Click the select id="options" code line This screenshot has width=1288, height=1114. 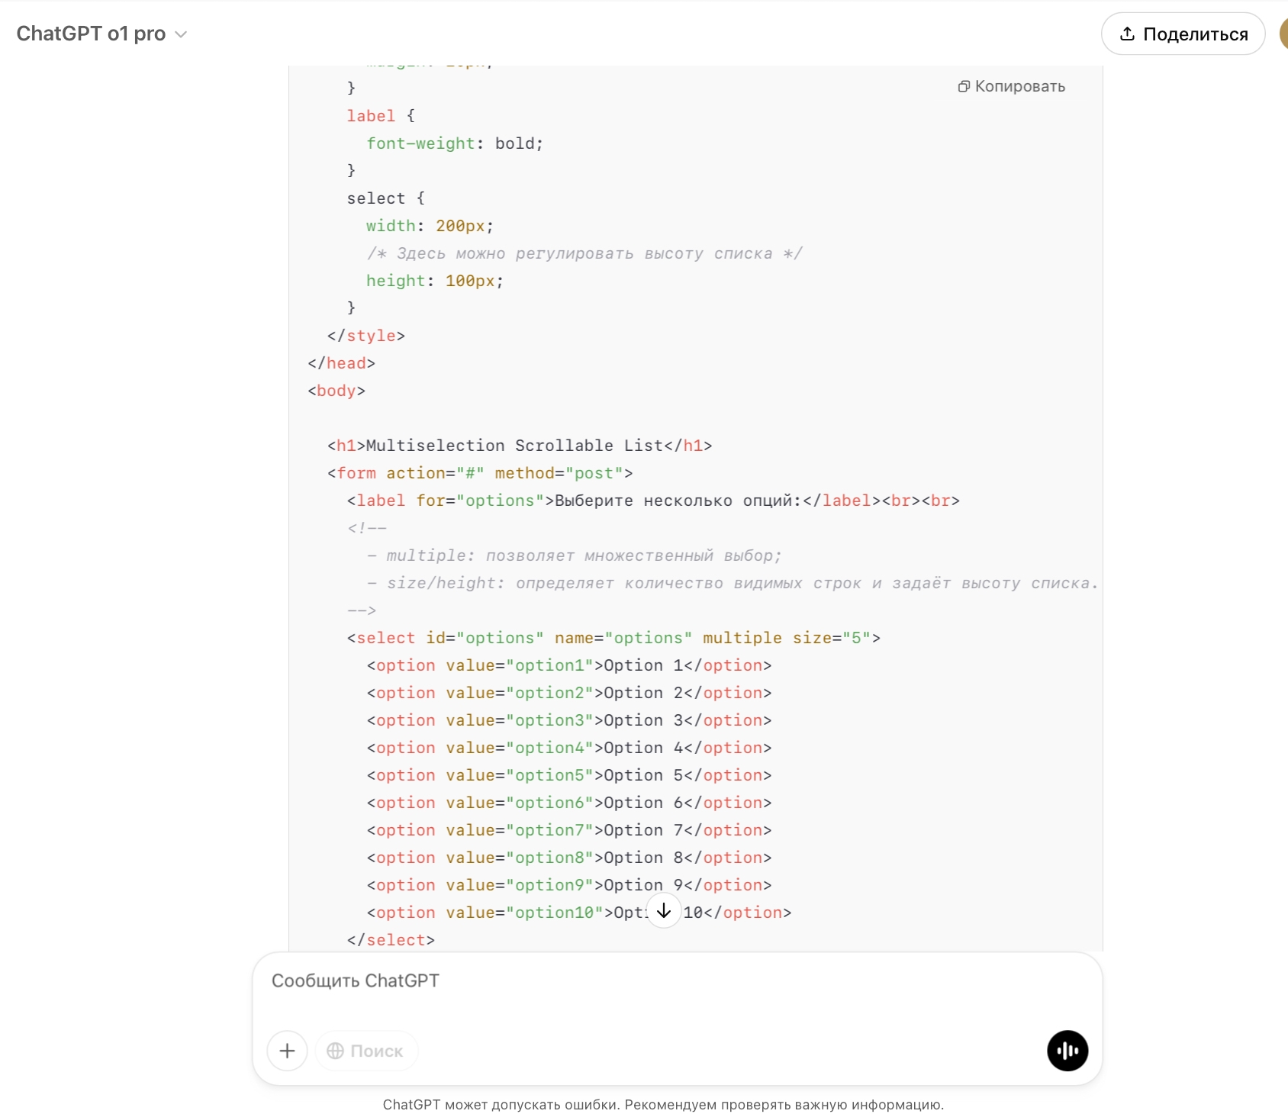coord(613,638)
